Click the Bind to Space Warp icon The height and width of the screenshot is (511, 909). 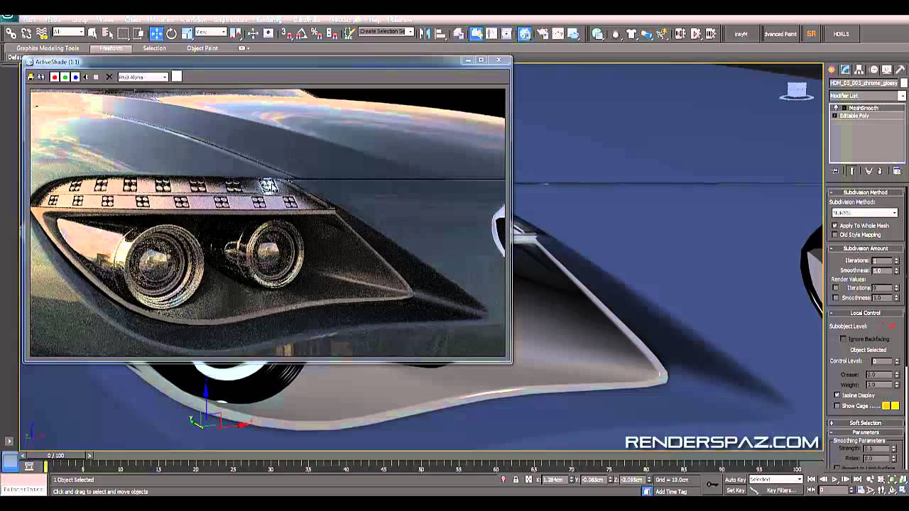pyautogui.click(x=42, y=33)
